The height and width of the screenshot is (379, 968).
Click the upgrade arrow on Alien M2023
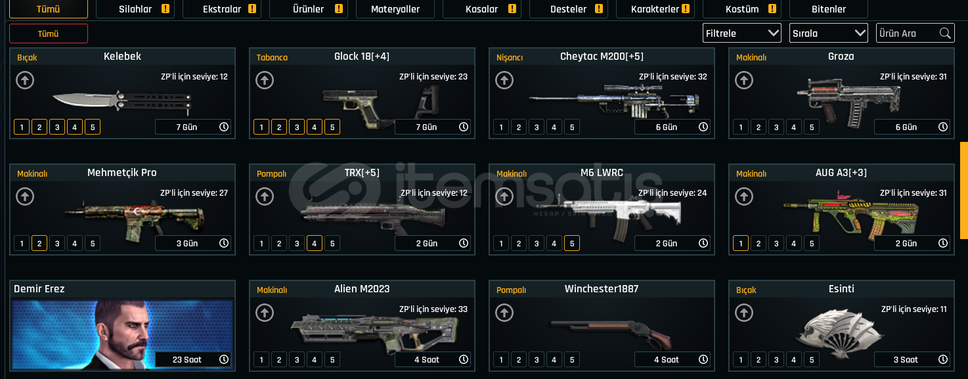[x=265, y=313]
